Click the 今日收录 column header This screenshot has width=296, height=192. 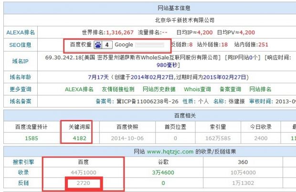coord(261,127)
